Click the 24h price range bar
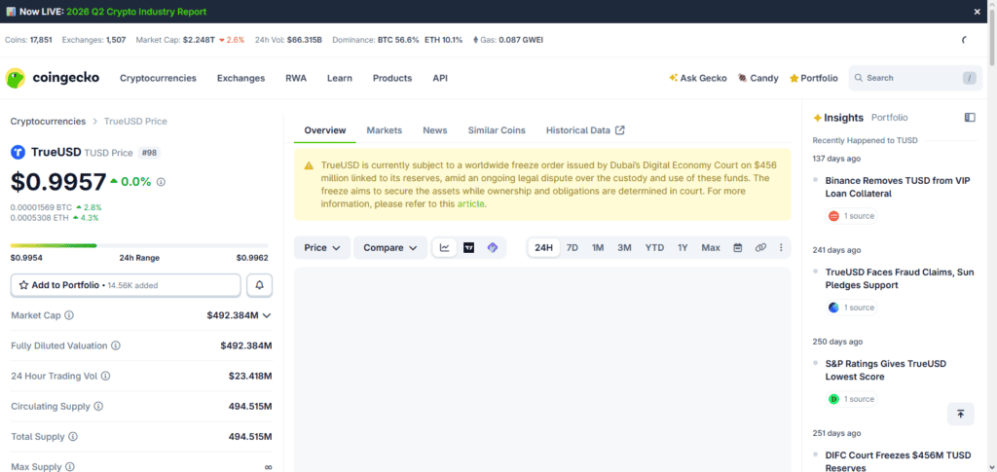The height and width of the screenshot is (472, 997). [x=139, y=245]
